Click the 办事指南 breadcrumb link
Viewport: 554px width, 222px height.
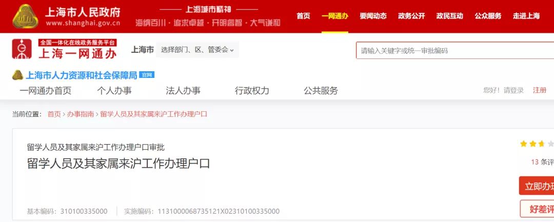pyautogui.click(x=81, y=114)
